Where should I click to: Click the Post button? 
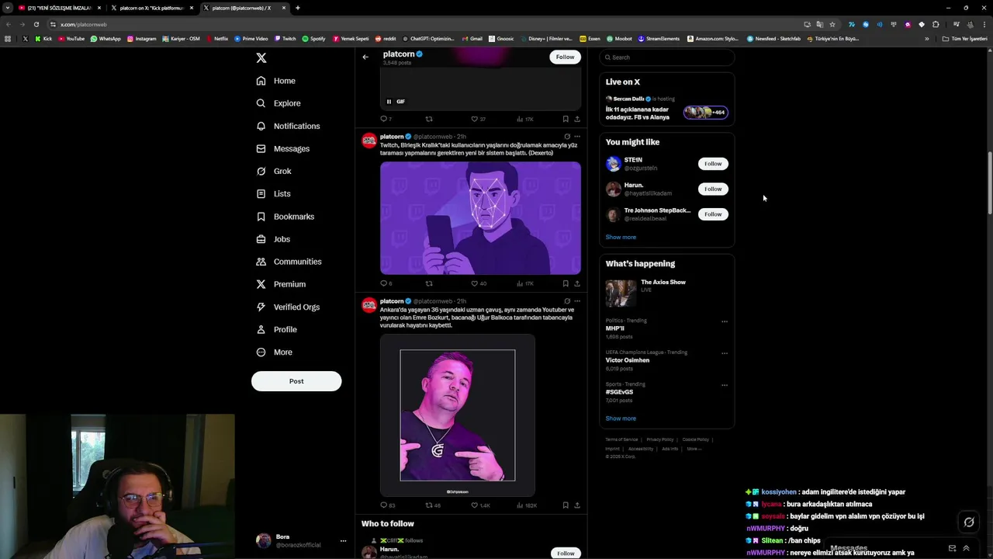click(x=296, y=381)
